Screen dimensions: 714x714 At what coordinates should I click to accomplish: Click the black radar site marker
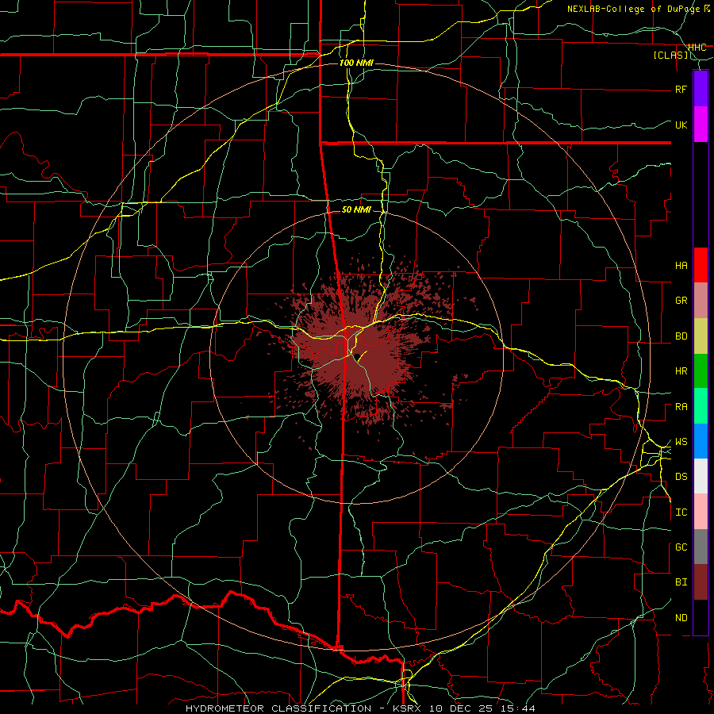358,356
